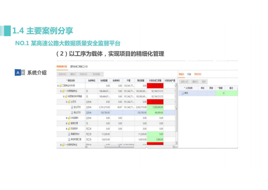Click folder icon beside 合肥南动车所路基

point(66,97)
